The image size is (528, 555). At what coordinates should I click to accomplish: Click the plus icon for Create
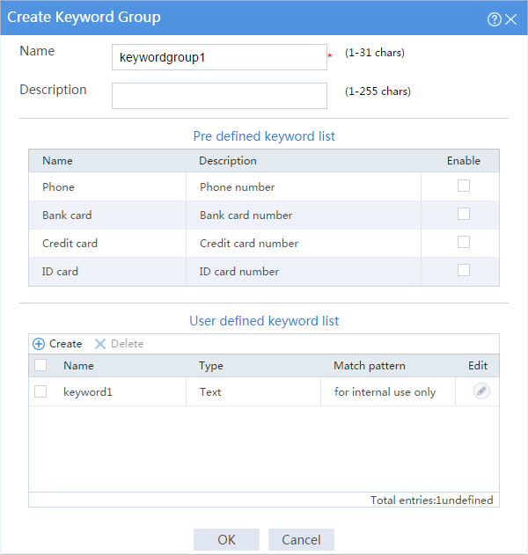[x=39, y=344]
